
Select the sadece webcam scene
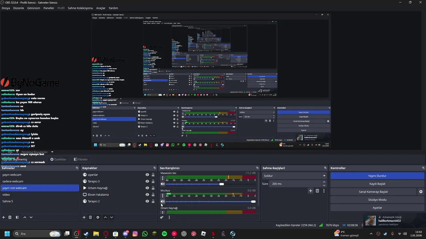pos(40,181)
